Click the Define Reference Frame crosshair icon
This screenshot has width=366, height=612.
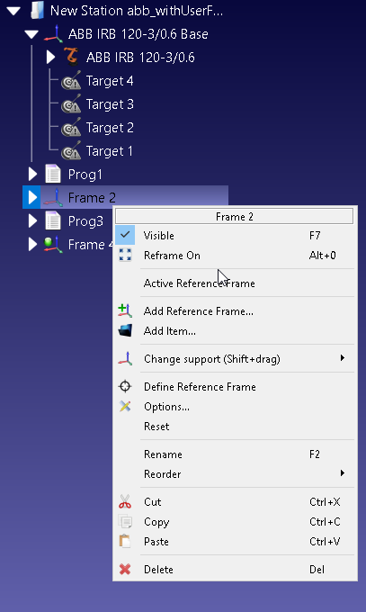click(x=125, y=386)
